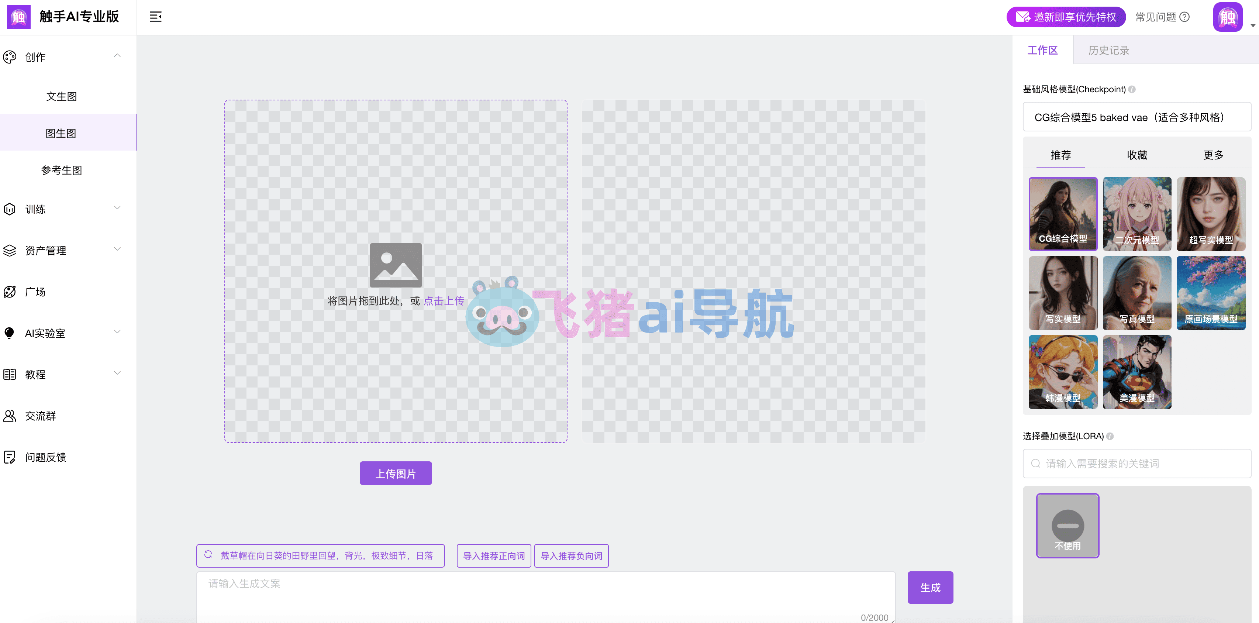Image resolution: width=1259 pixels, height=623 pixels.
Task: Click the 上传图片 button
Action: pyautogui.click(x=396, y=474)
